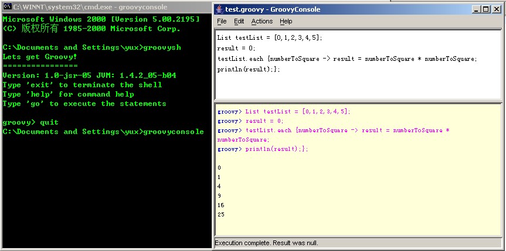Click 'groovy> println(result);};' in the output pane
This screenshot has width=506, height=251.
[263, 149]
